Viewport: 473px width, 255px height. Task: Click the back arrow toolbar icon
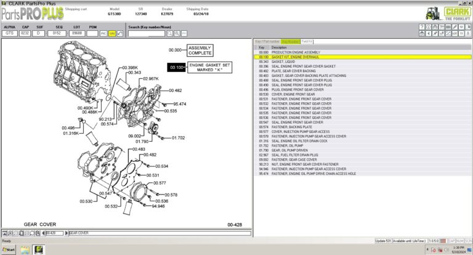(429, 33)
